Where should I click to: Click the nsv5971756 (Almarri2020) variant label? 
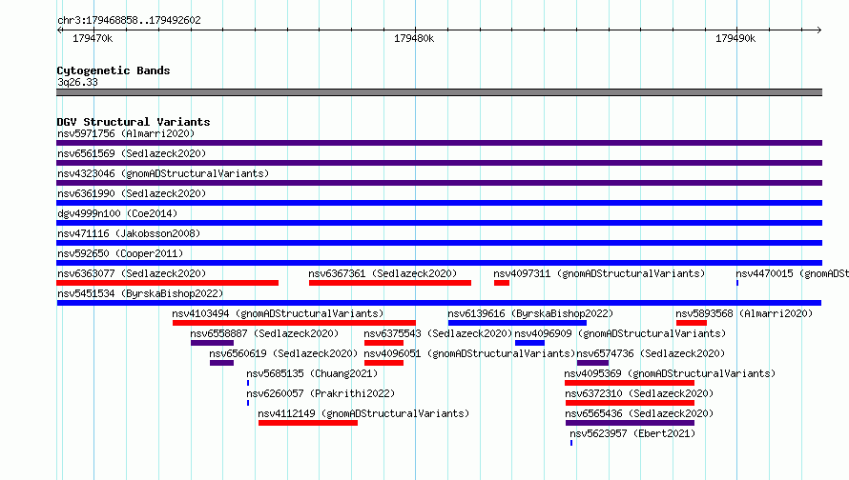tap(126, 133)
